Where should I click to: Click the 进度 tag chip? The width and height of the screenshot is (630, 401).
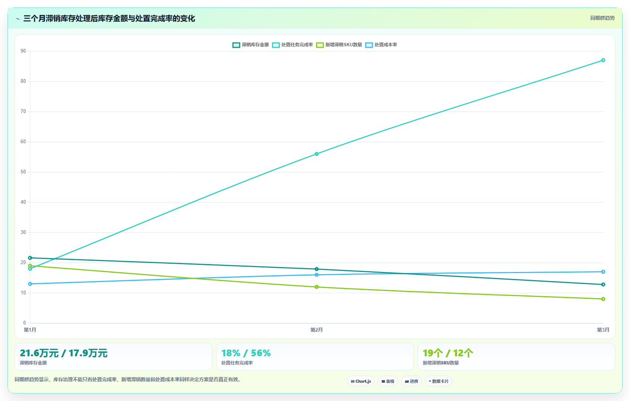(412, 381)
